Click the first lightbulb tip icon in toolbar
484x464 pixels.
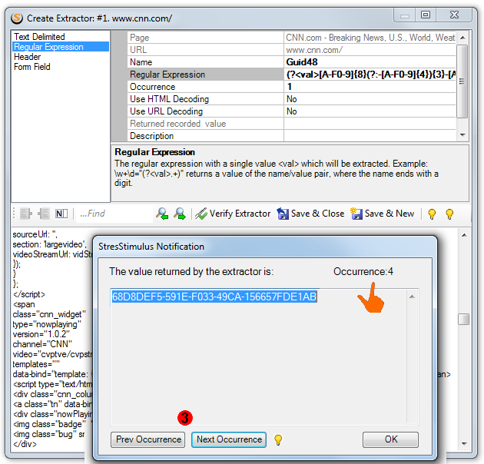click(432, 214)
